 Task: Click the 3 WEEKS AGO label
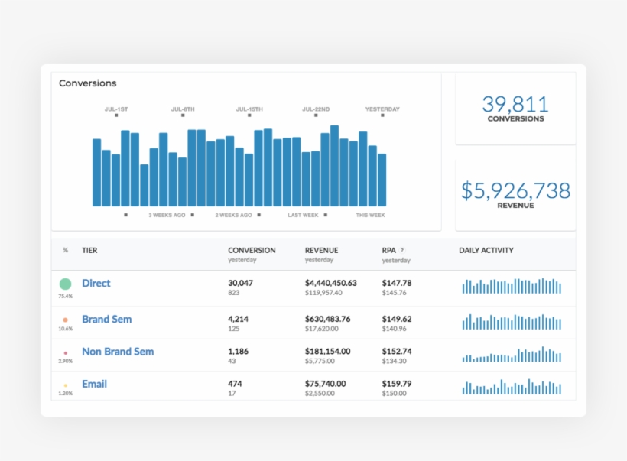pos(167,216)
